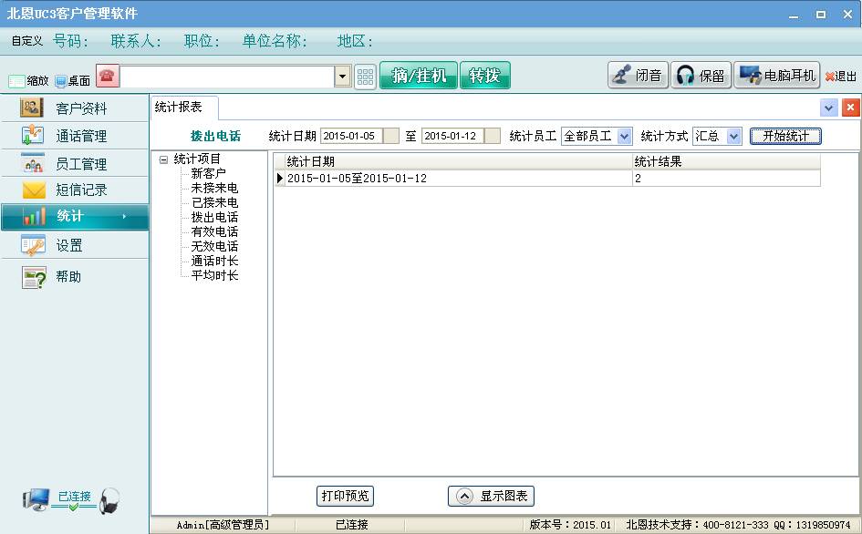Open the dial keypad grid icon
This screenshot has width=862, height=534.
pos(365,77)
